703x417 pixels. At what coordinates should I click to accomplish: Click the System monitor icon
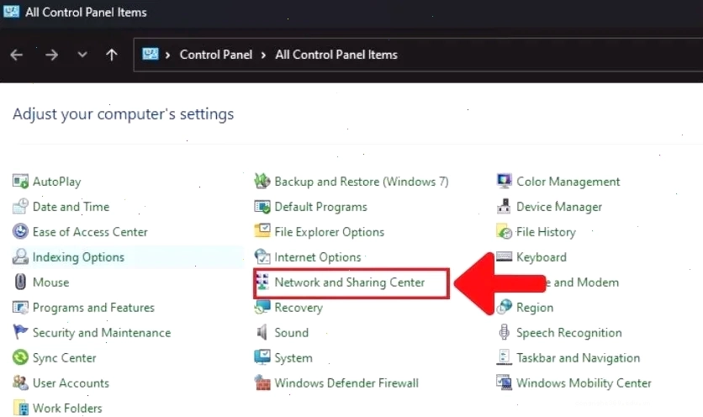pos(262,357)
